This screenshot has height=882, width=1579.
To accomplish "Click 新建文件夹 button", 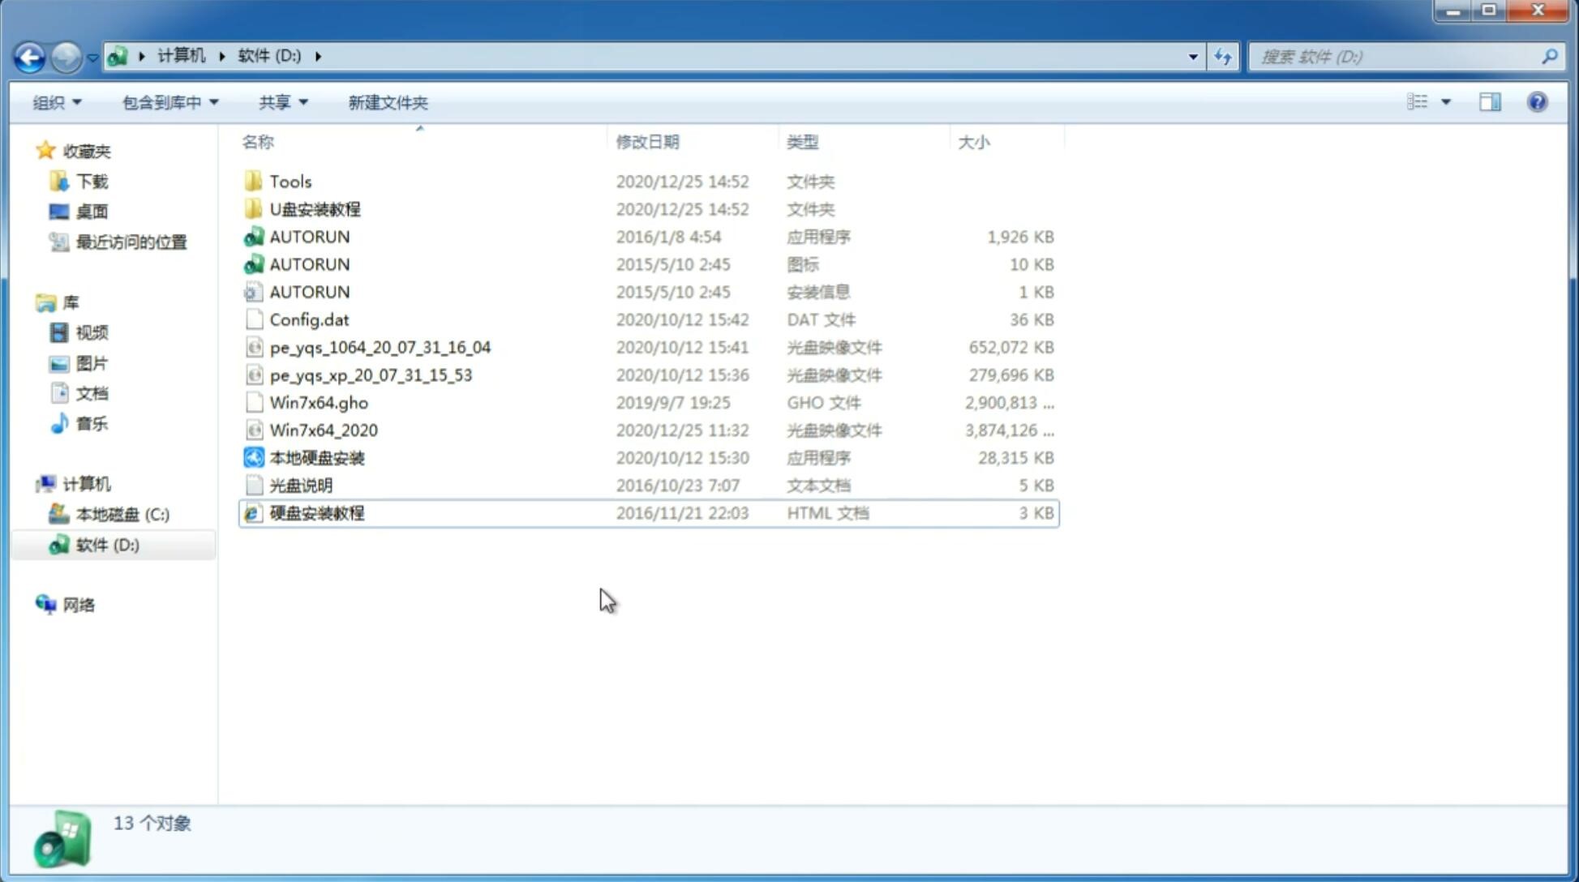I will [x=387, y=102].
